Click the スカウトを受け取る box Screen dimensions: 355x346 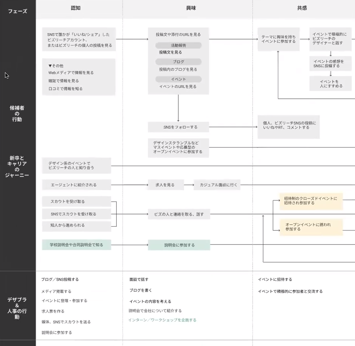pyautogui.click(x=77, y=202)
